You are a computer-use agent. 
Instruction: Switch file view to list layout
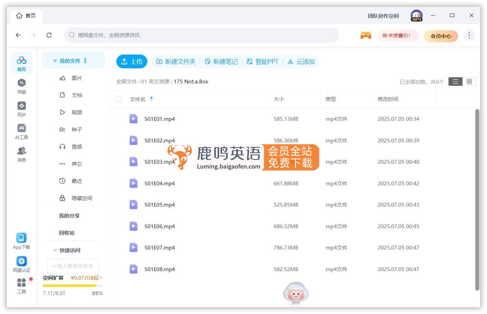click(455, 81)
